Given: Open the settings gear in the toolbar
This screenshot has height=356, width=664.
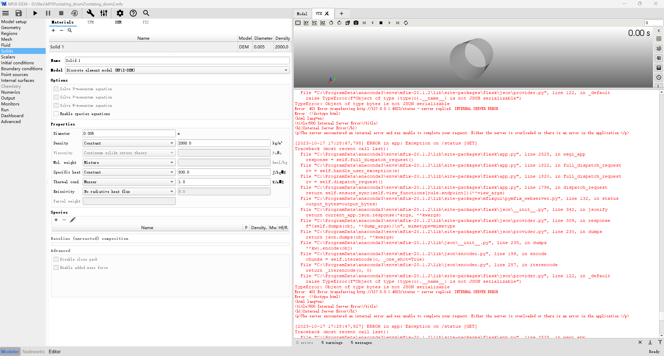Looking at the screenshot, I should point(120,13).
